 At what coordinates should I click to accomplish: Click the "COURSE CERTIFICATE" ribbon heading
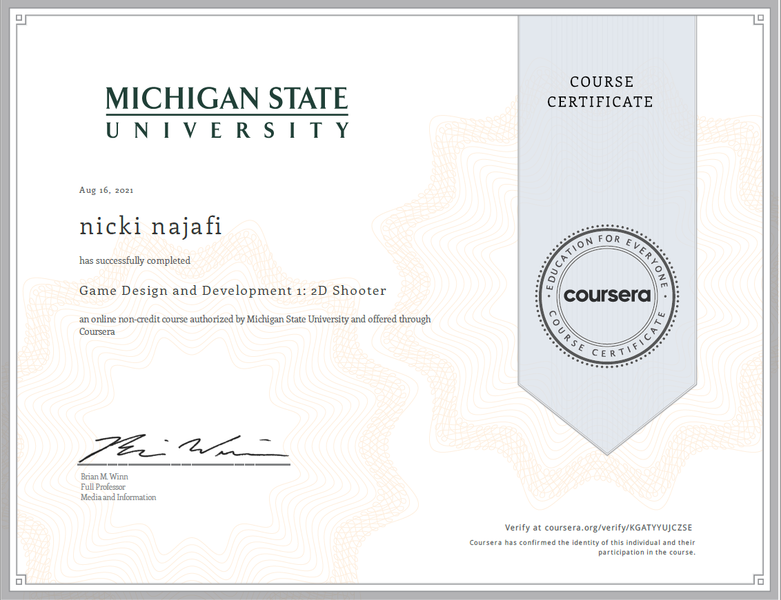tap(600, 92)
